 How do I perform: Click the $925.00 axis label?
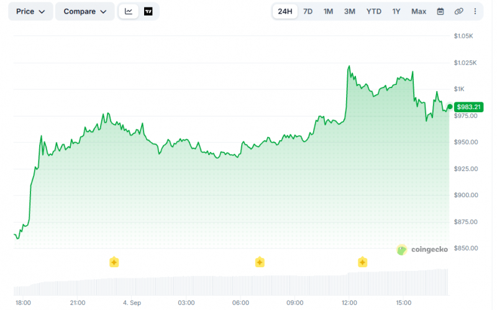pyautogui.click(x=466, y=169)
